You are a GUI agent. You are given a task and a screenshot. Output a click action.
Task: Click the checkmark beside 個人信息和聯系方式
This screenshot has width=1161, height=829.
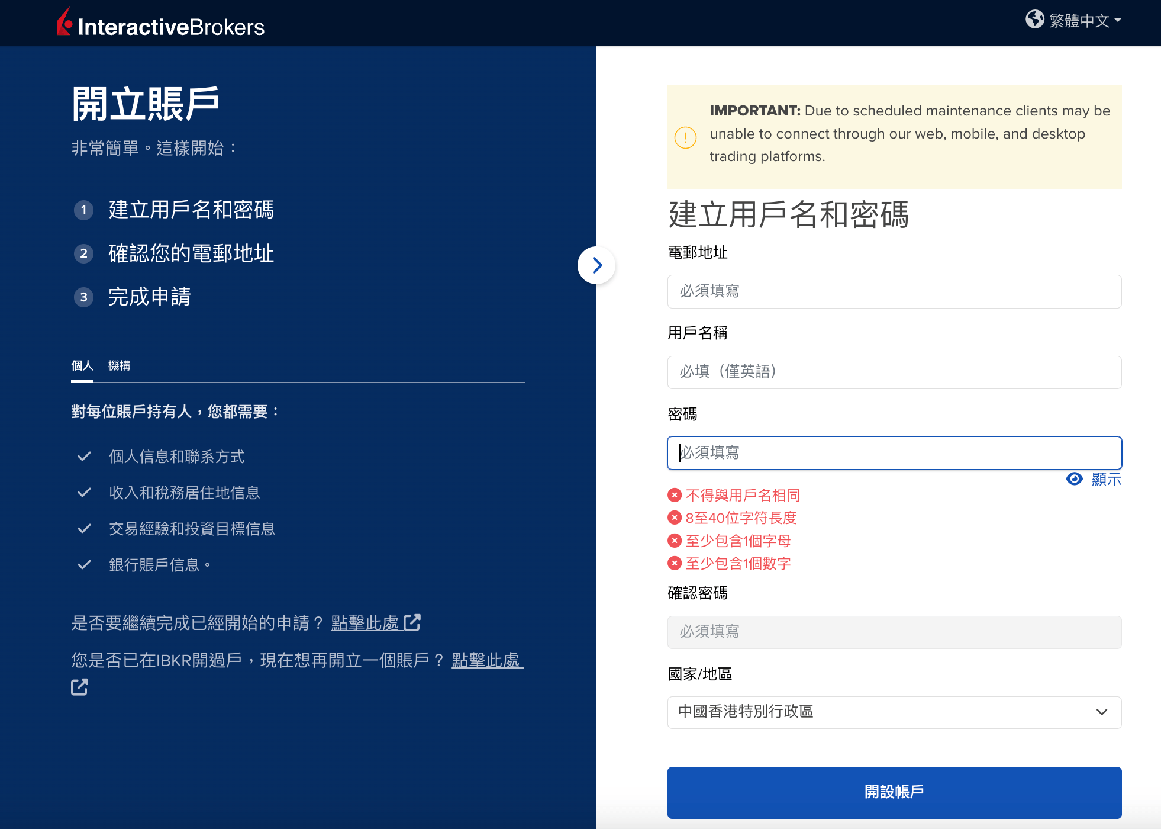pyautogui.click(x=84, y=457)
